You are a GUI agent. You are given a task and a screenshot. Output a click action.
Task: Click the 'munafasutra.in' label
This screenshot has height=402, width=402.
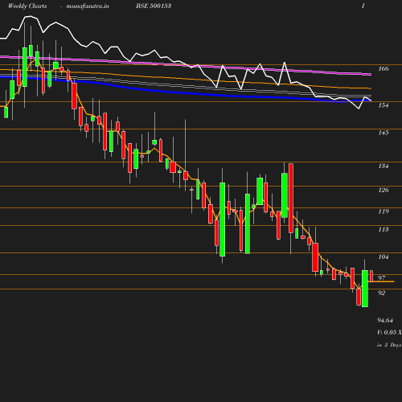[88, 6]
